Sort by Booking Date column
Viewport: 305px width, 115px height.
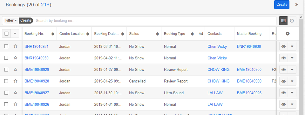[123, 34]
